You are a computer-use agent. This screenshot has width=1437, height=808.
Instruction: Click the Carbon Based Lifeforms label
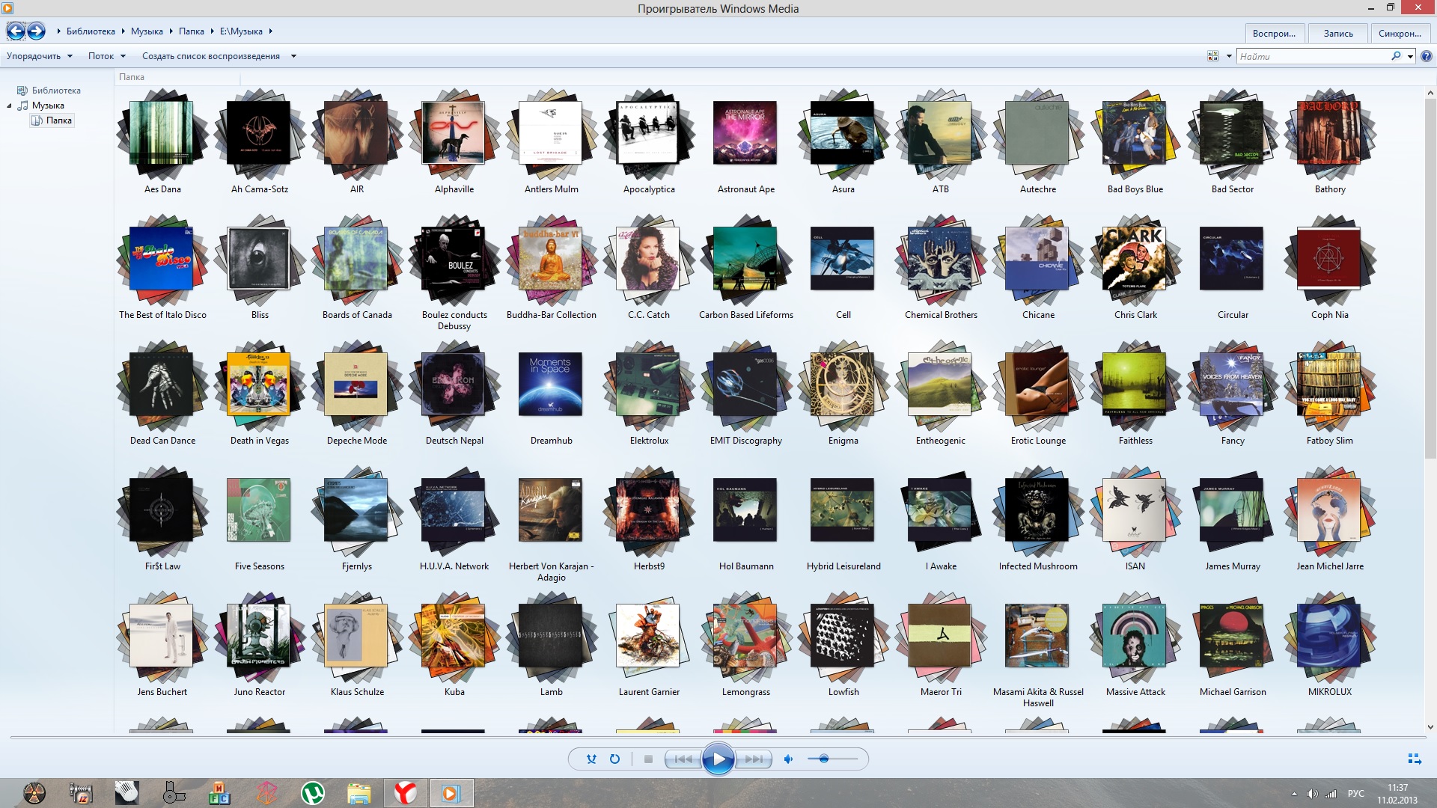(x=746, y=315)
